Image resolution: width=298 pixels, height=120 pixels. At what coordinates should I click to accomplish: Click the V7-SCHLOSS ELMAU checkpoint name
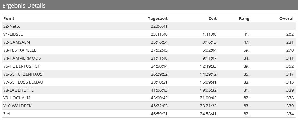23,82
